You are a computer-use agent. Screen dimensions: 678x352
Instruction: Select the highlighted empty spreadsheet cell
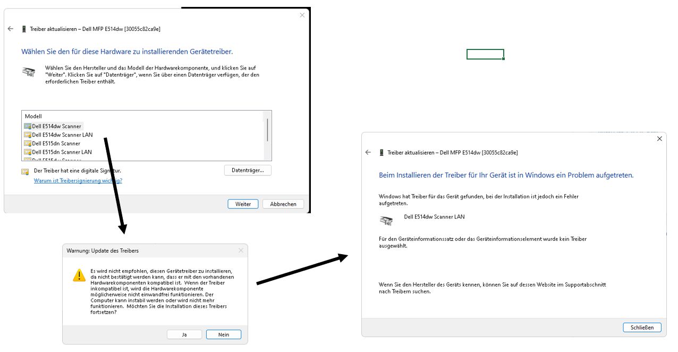click(485, 54)
